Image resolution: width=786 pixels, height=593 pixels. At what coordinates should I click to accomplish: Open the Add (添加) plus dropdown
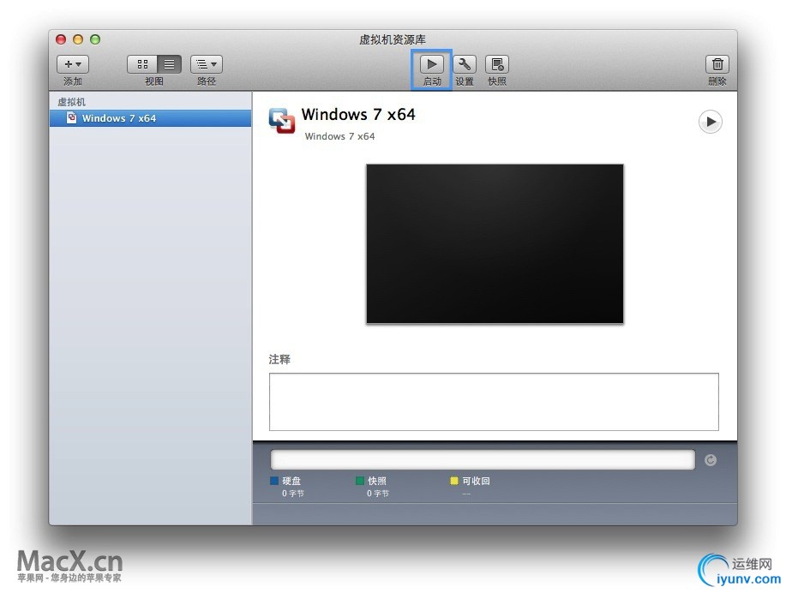pos(73,64)
